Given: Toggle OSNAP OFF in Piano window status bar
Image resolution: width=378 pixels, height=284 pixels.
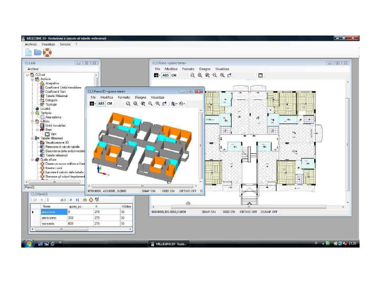Looking at the screenshot, I should pos(269,212).
